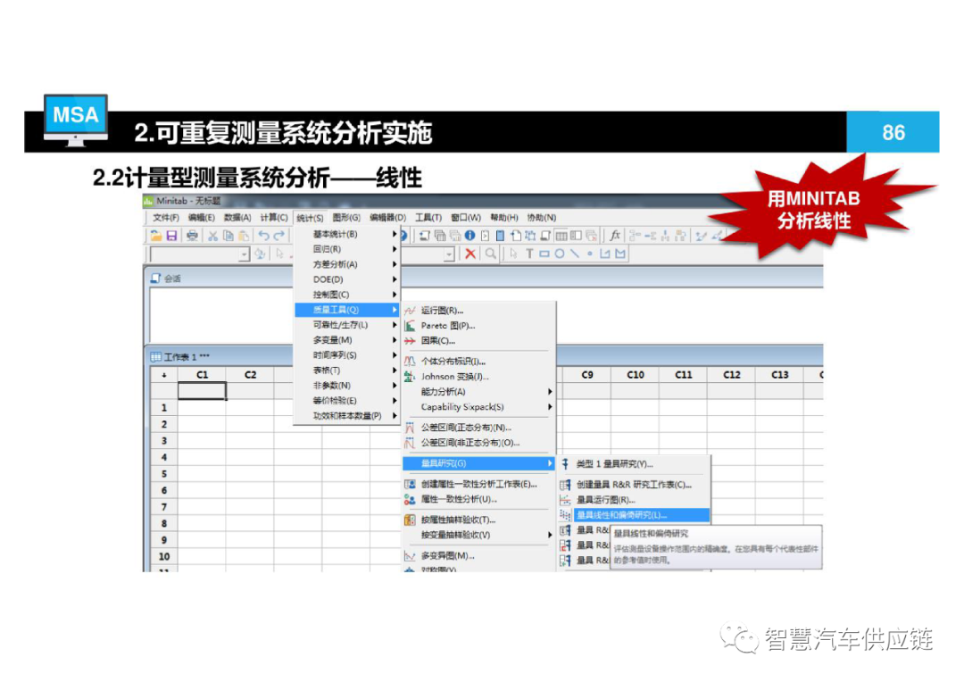
Task: Click the icon beside 多变异图(M)
Action: coord(410,556)
